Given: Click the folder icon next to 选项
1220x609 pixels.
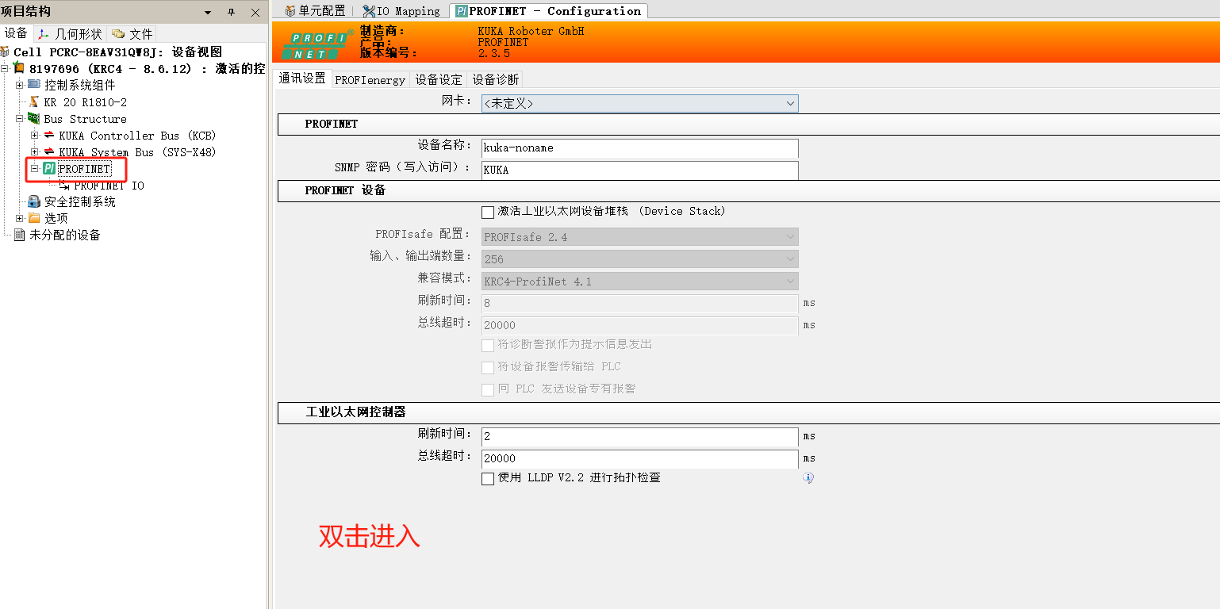Looking at the screenshot, I should [x=34, y=218].
